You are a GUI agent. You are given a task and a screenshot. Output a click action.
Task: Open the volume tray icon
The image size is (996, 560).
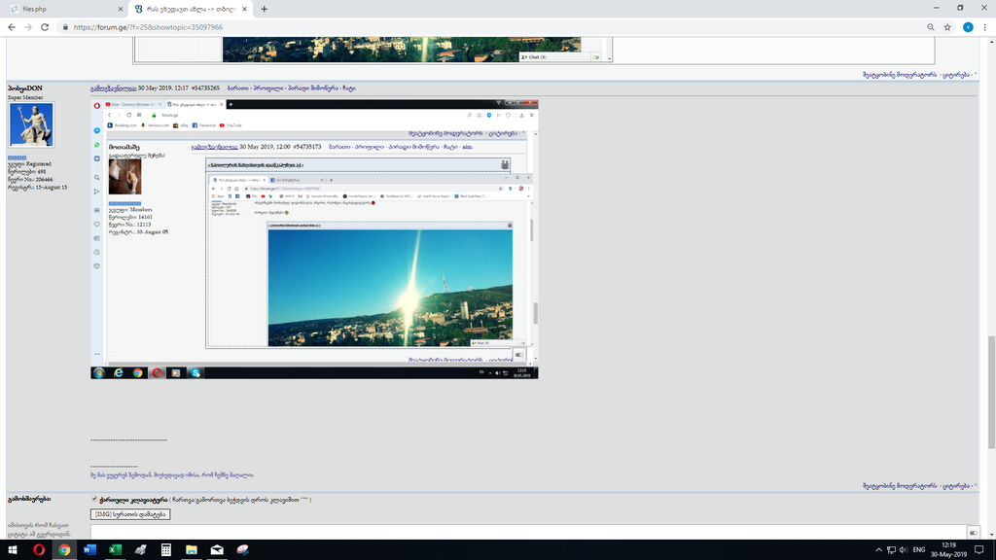(x=904, y=550)
